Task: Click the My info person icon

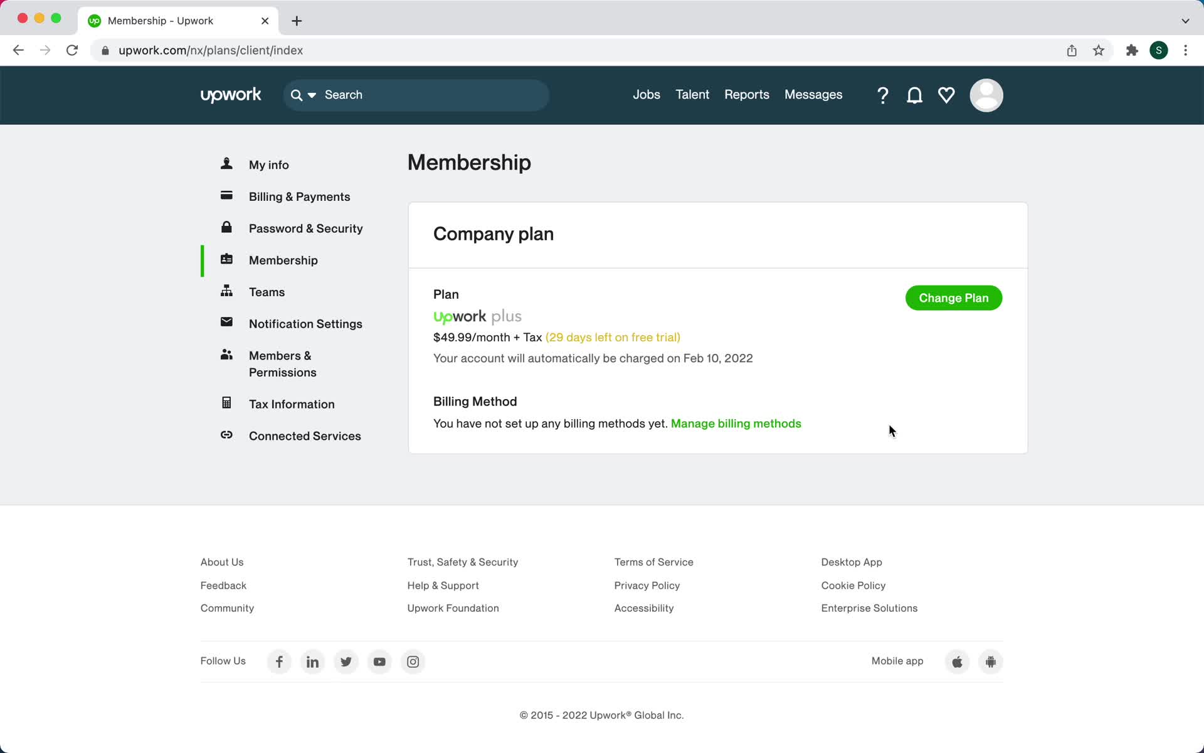Action: [226, 164]
